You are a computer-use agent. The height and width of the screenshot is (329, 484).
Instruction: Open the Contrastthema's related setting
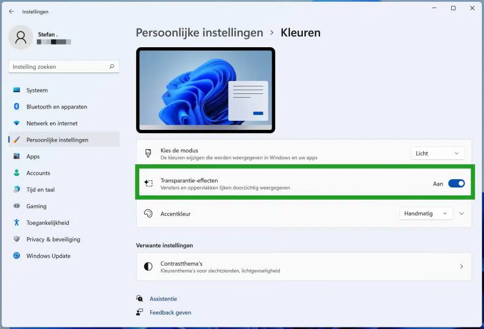point(304,266)
